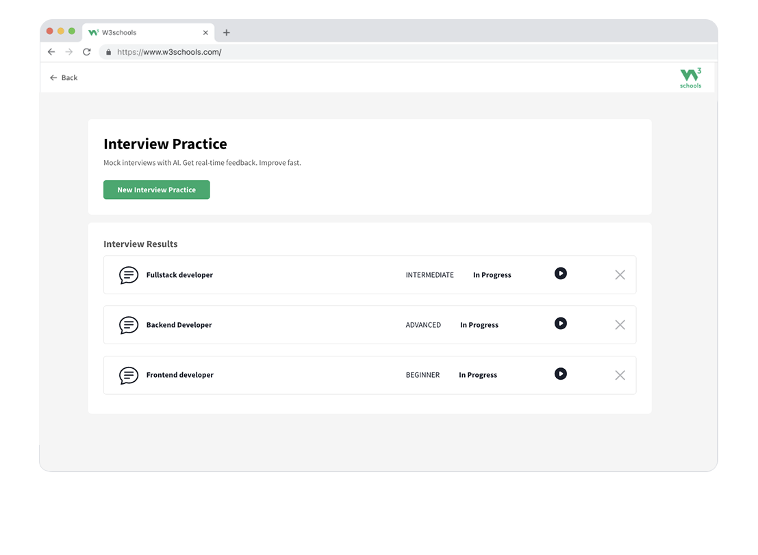Image resolution: width=758 pixels, height=555 pixels.
Task: Open the W3Schools logo in header
Action: tap(690, 78)
